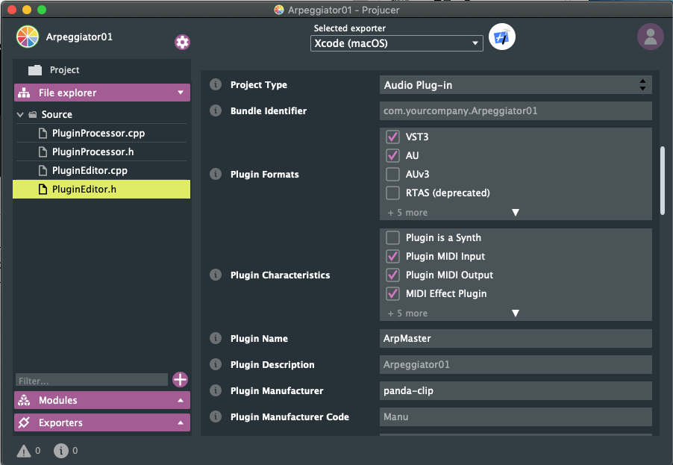Click the Plugin Manufacturer field panda-clip
Viewport: 673px width, 465px height.
pyautogui.click(x=516, y=390)
